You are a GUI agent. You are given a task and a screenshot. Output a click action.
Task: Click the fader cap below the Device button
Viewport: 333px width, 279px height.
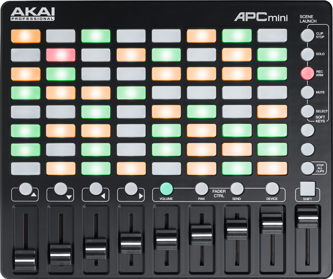click(x=272, y=224)
